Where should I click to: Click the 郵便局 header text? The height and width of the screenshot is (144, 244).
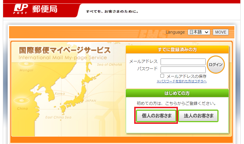[45, 9]
